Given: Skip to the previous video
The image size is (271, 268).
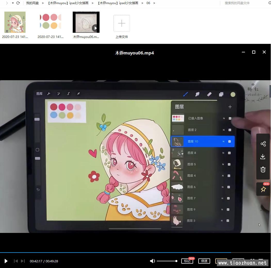Looking at the screenshot, I should point(16,261).
